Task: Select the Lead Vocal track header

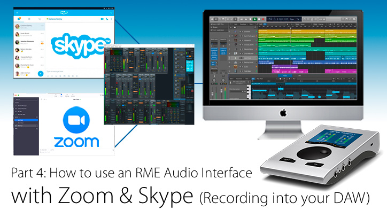Action: (243, 58)
